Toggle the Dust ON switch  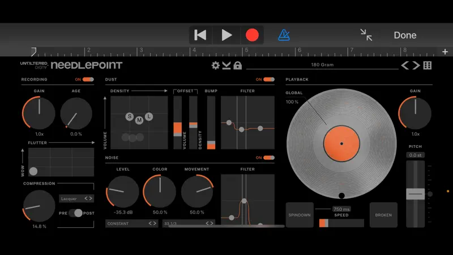(268, 79)
